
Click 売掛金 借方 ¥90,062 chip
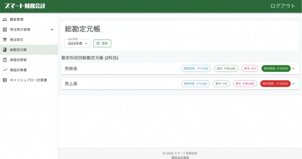(x=226, y=68)
